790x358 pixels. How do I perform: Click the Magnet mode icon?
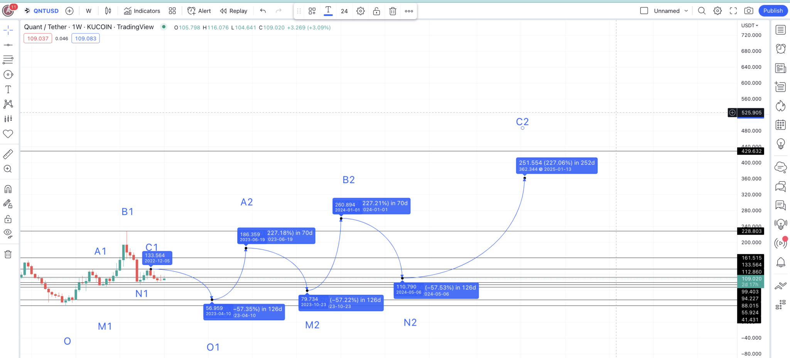coord(8,189)
